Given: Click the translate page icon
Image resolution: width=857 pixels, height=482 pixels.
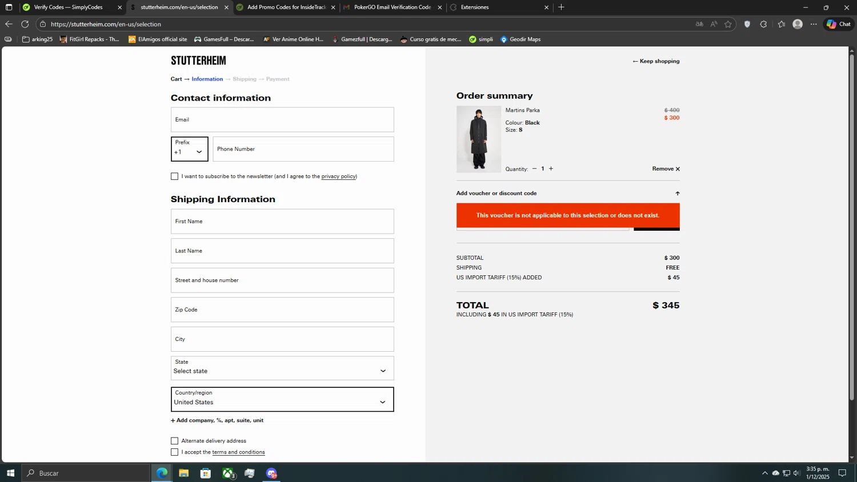Looking at the screenshot, I should [699, 24].
